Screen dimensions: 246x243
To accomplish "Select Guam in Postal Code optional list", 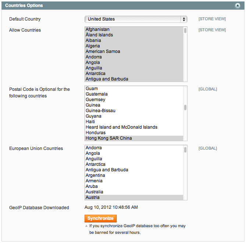I will pyautogui.click(x=92, y=89).
